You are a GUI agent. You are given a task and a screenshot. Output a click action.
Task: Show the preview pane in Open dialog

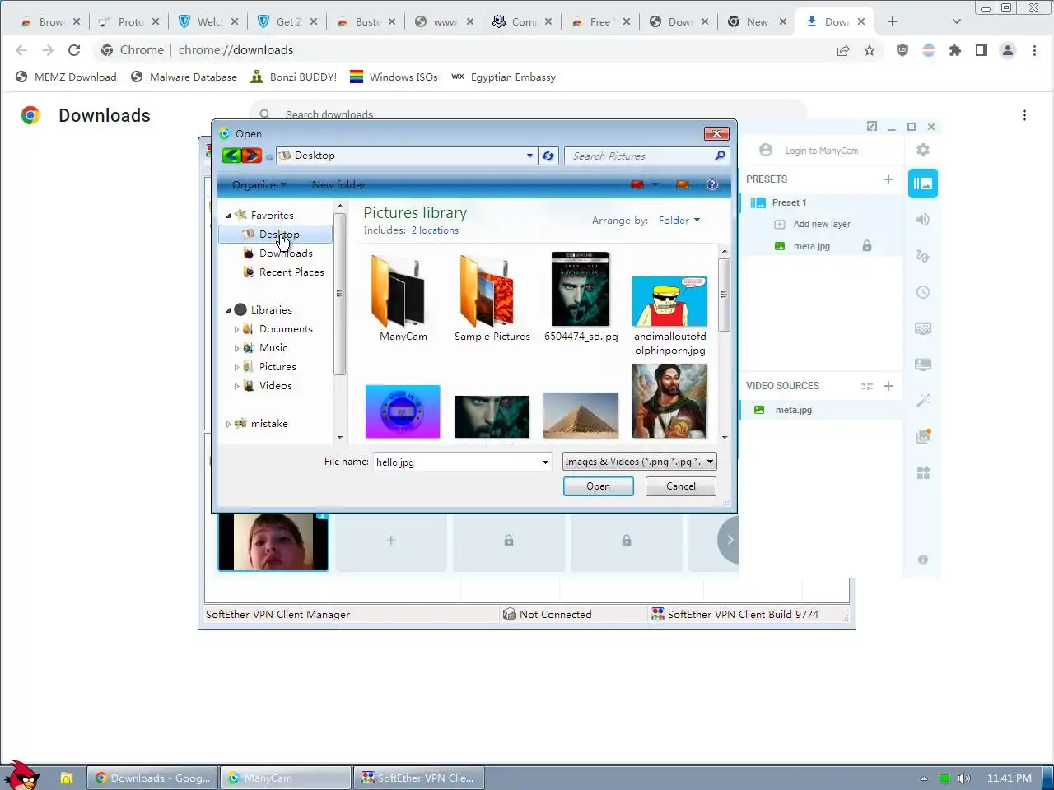point(682,184)
